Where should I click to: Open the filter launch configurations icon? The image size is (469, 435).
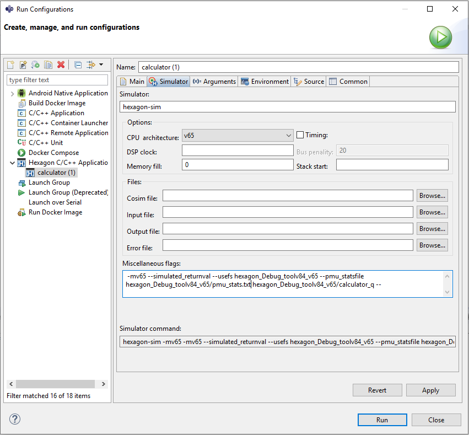(90, 65)
